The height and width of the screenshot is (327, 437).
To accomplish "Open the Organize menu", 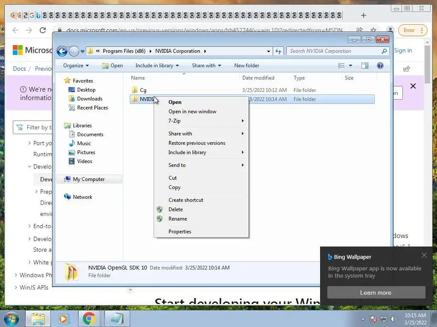I will click(x=76, y=66).
